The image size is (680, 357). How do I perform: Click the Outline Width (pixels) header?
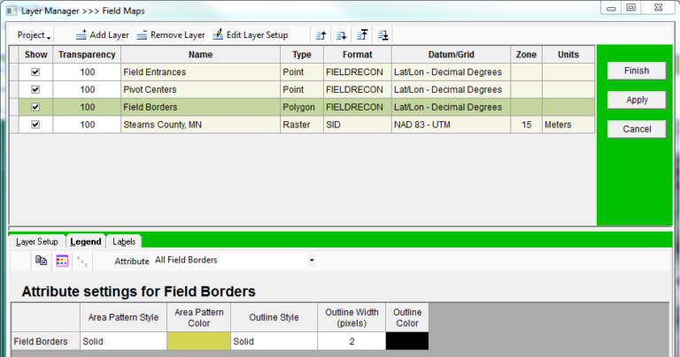click(x=352, y=317)
